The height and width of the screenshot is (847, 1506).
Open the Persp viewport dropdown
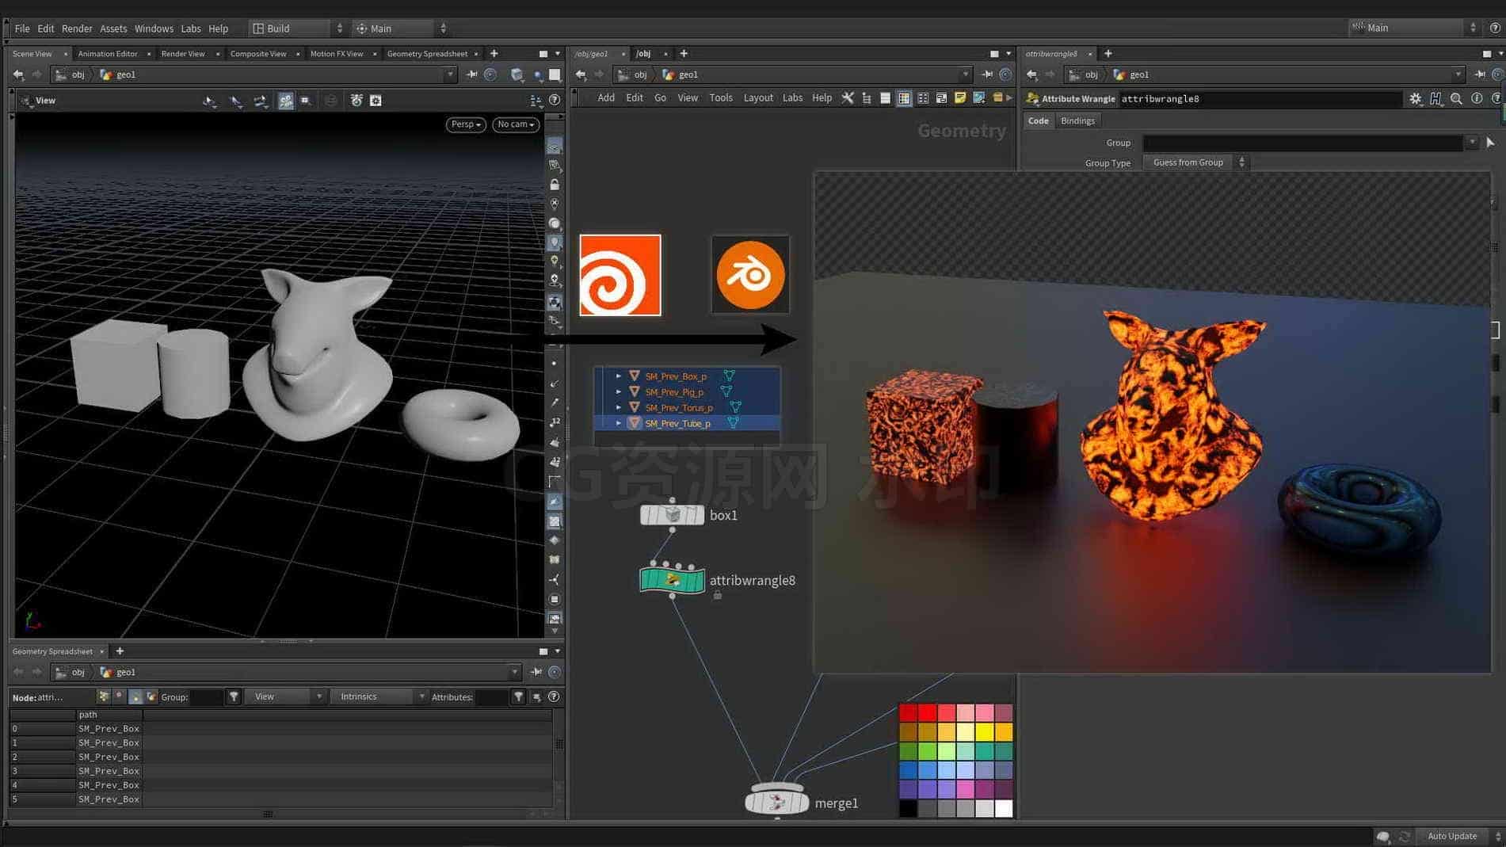click(466, 124)
